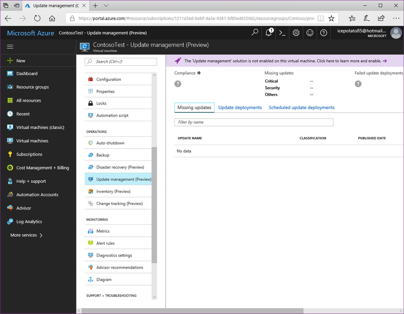Sort by UPDATE NAME column header

click(189, 138)
